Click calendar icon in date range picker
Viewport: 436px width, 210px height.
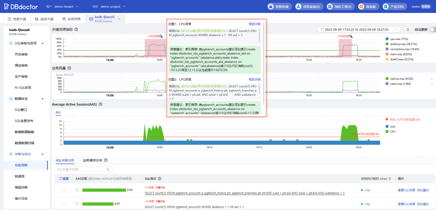(x=322, y=29)
